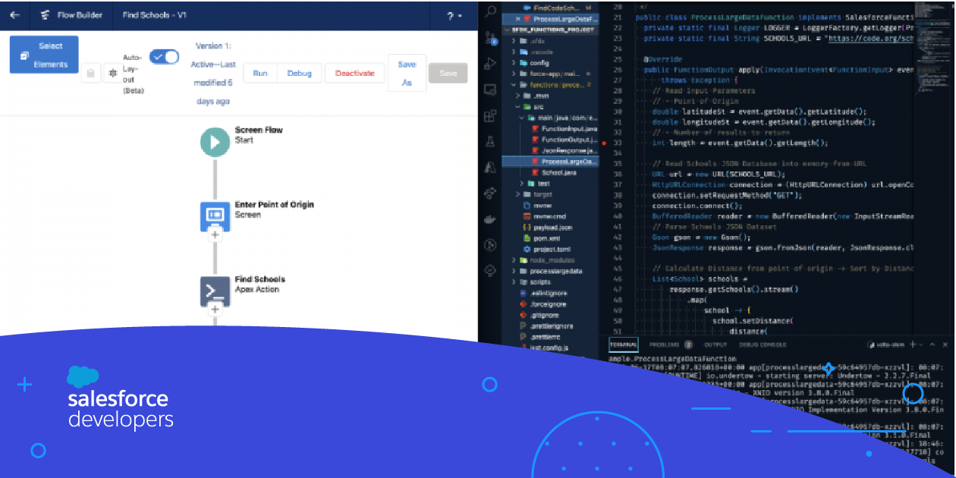
Task: Switch to the Debug Console tab
Action: (x=763, y=344)
